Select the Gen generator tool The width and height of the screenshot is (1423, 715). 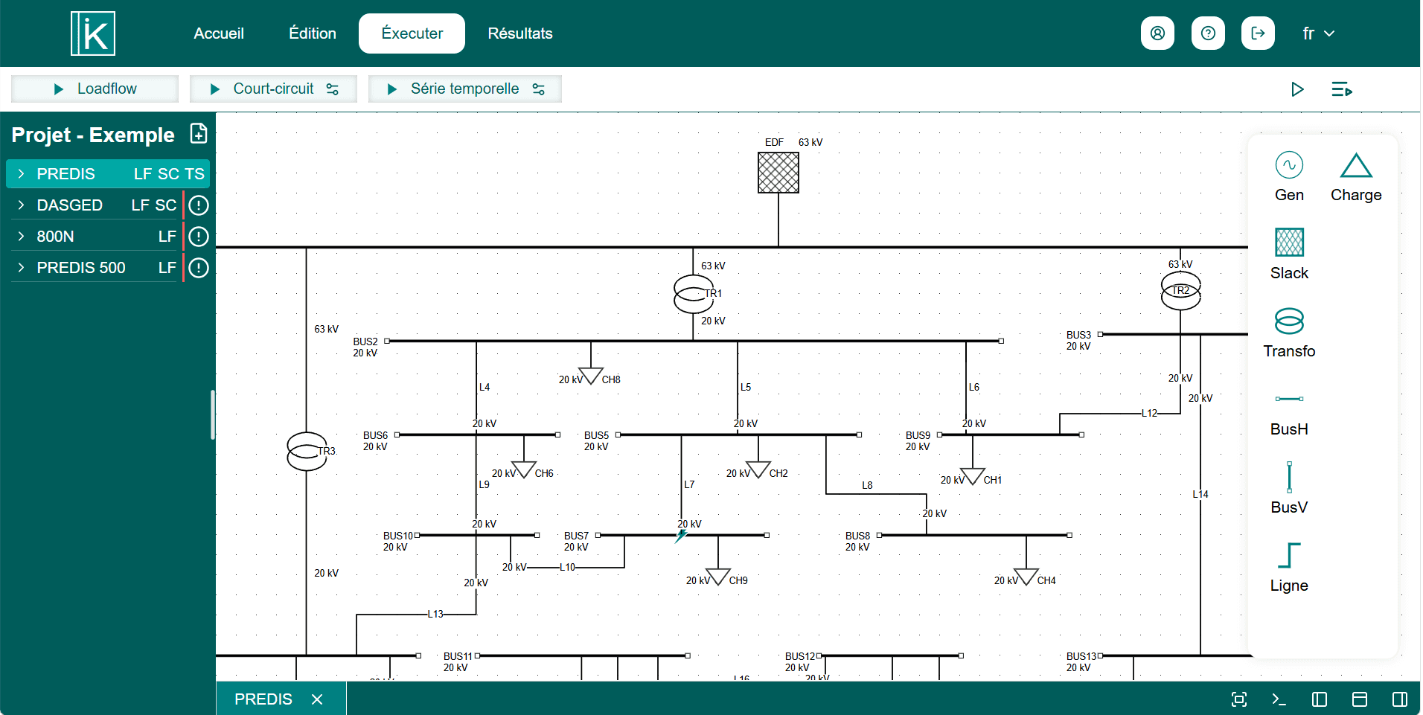(x=1289, y=176)
